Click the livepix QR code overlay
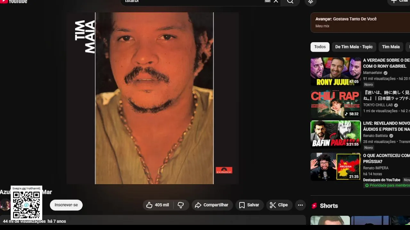Viewport: 410px width, 230px height. 26,203
